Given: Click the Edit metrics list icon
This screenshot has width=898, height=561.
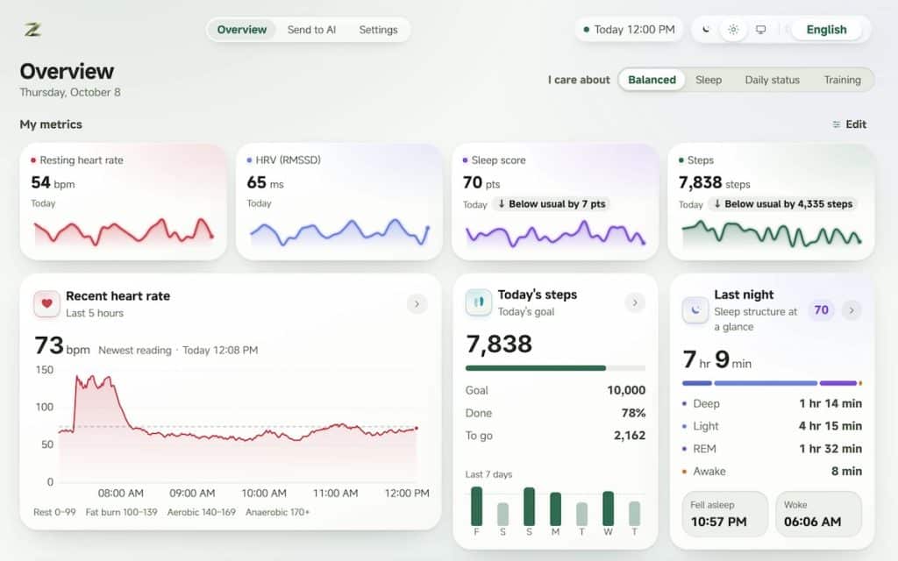Looking at the screenshot, I should [836, 124].
